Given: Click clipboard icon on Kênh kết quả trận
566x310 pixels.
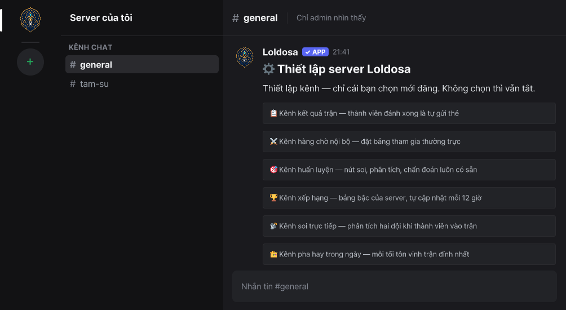Looking at the screenshot, I should [273, 113].
